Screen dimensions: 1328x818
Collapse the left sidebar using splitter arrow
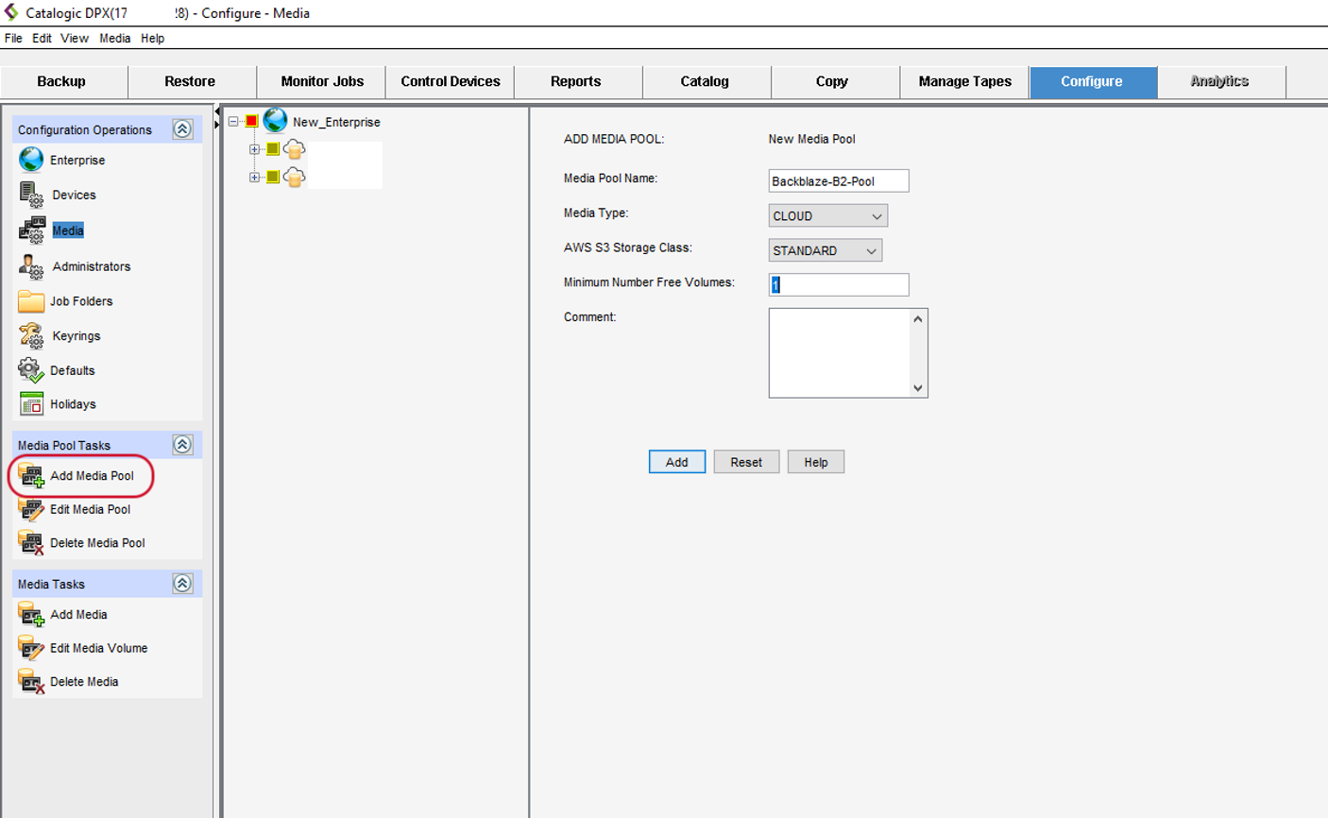coord(216,112)
